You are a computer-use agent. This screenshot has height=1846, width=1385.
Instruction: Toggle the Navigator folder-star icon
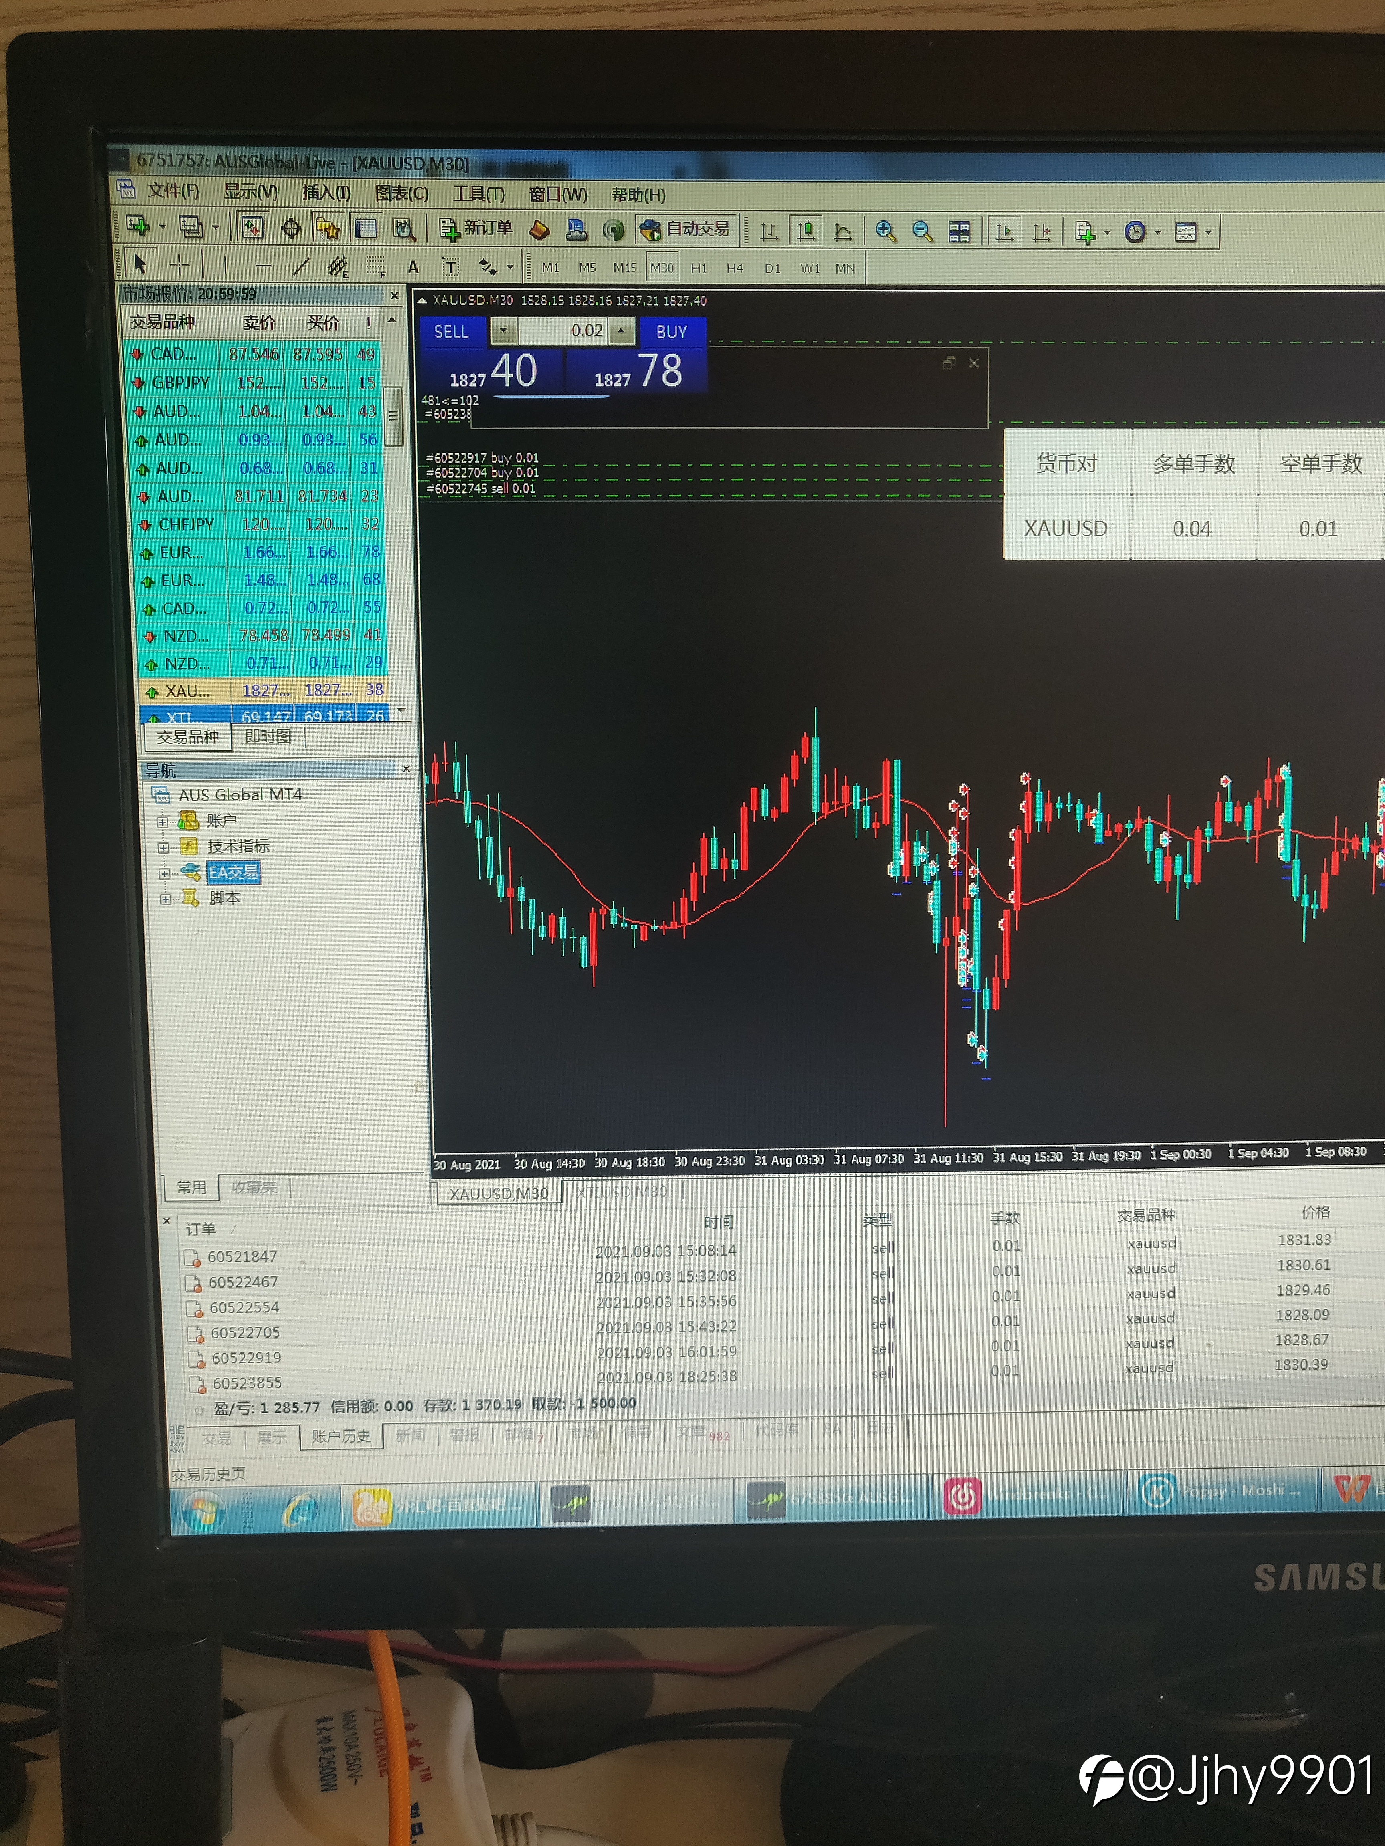[x=328, y=228]
